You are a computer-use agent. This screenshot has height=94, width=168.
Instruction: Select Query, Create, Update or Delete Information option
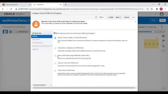point(55,38)
